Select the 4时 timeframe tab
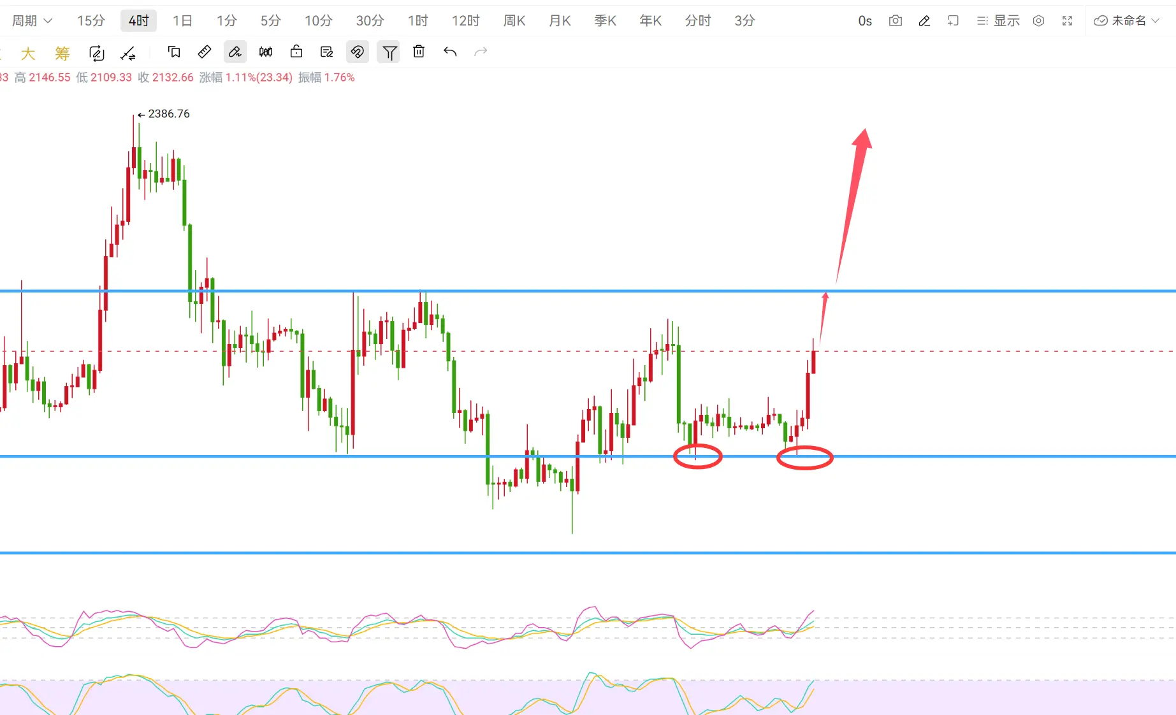 [x=138, y=21]
